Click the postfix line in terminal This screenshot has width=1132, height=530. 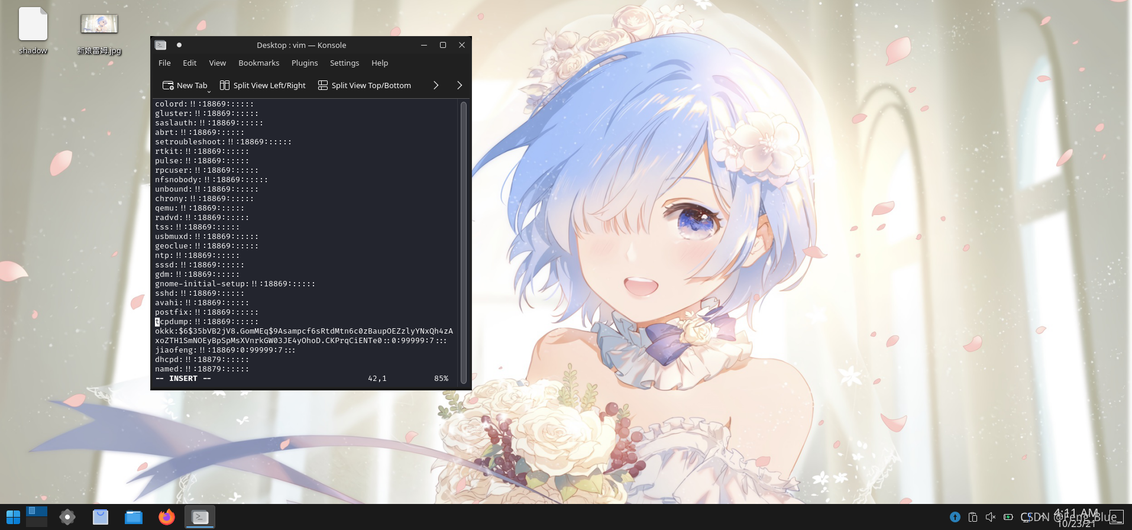pos(206,312)
